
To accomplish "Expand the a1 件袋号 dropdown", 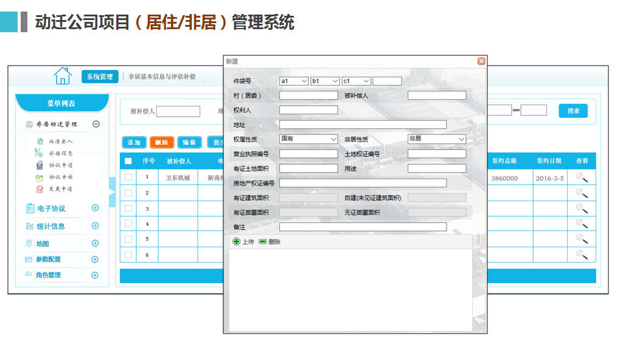I will [293, 81].
